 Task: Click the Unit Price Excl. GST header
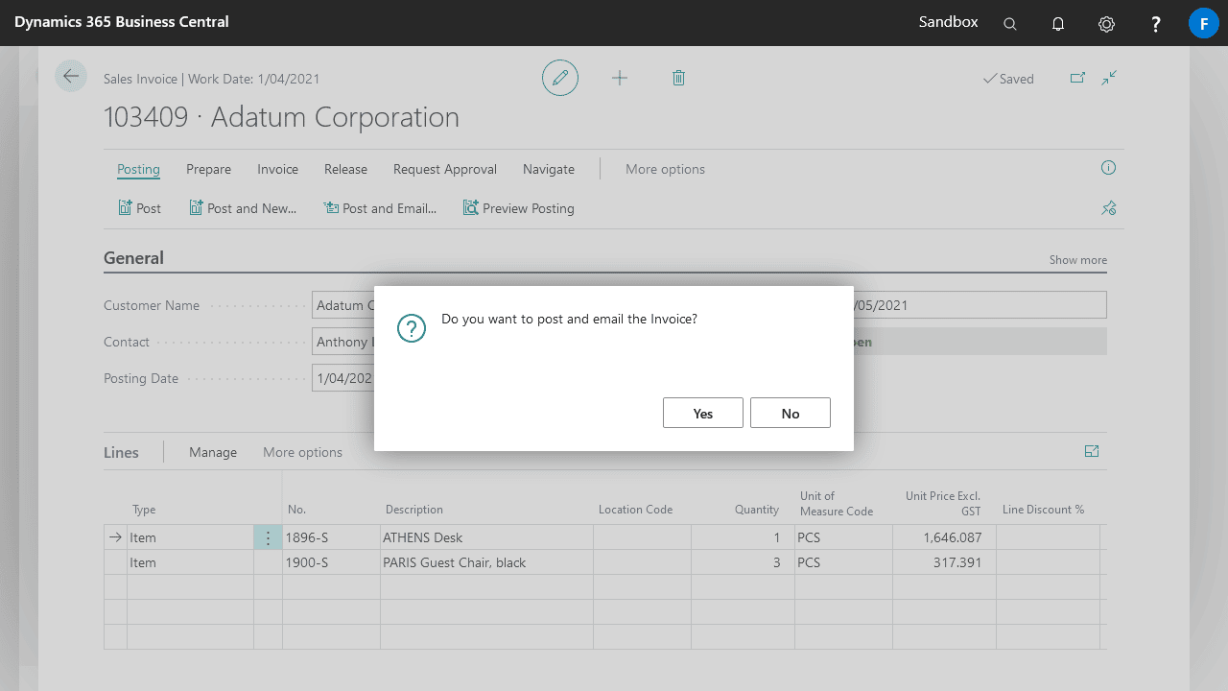[943, 504]
